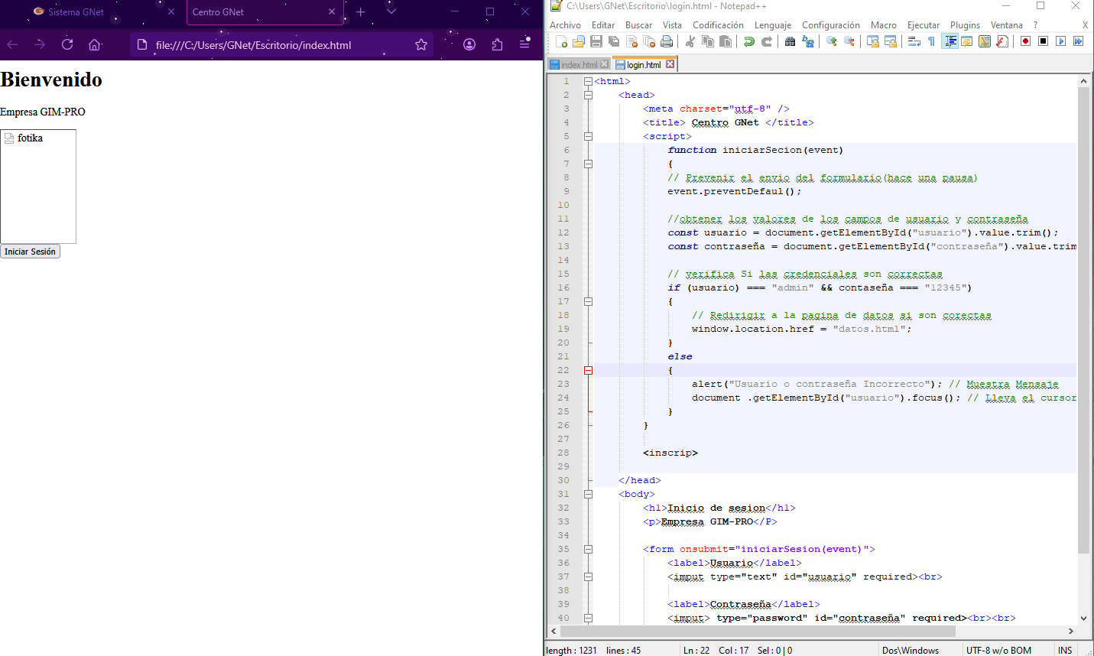The height and width of the screenshot is (656, 1094).
Task: Switch to the Sistema GNet browser tab
Action: point(76,12)
